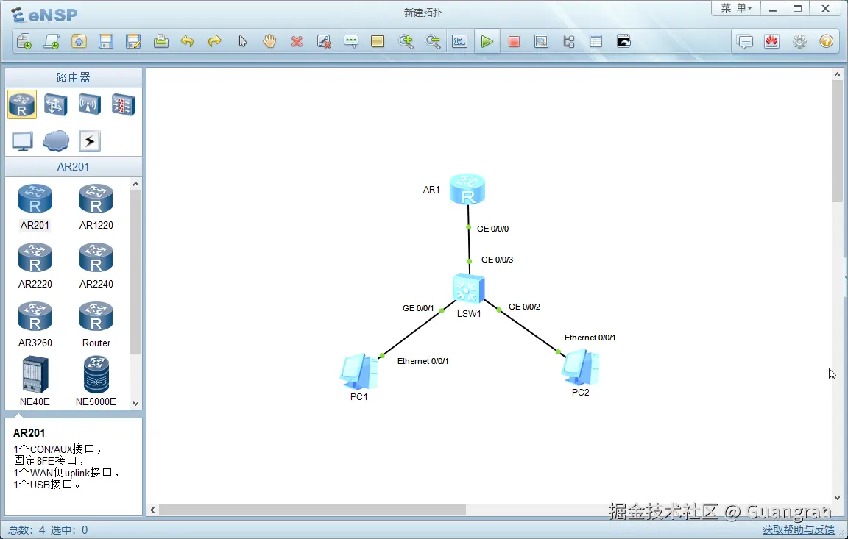Screen dimensions: 848x539
Task: Select the LSW1 switch on the canvas
Action: 468,288
